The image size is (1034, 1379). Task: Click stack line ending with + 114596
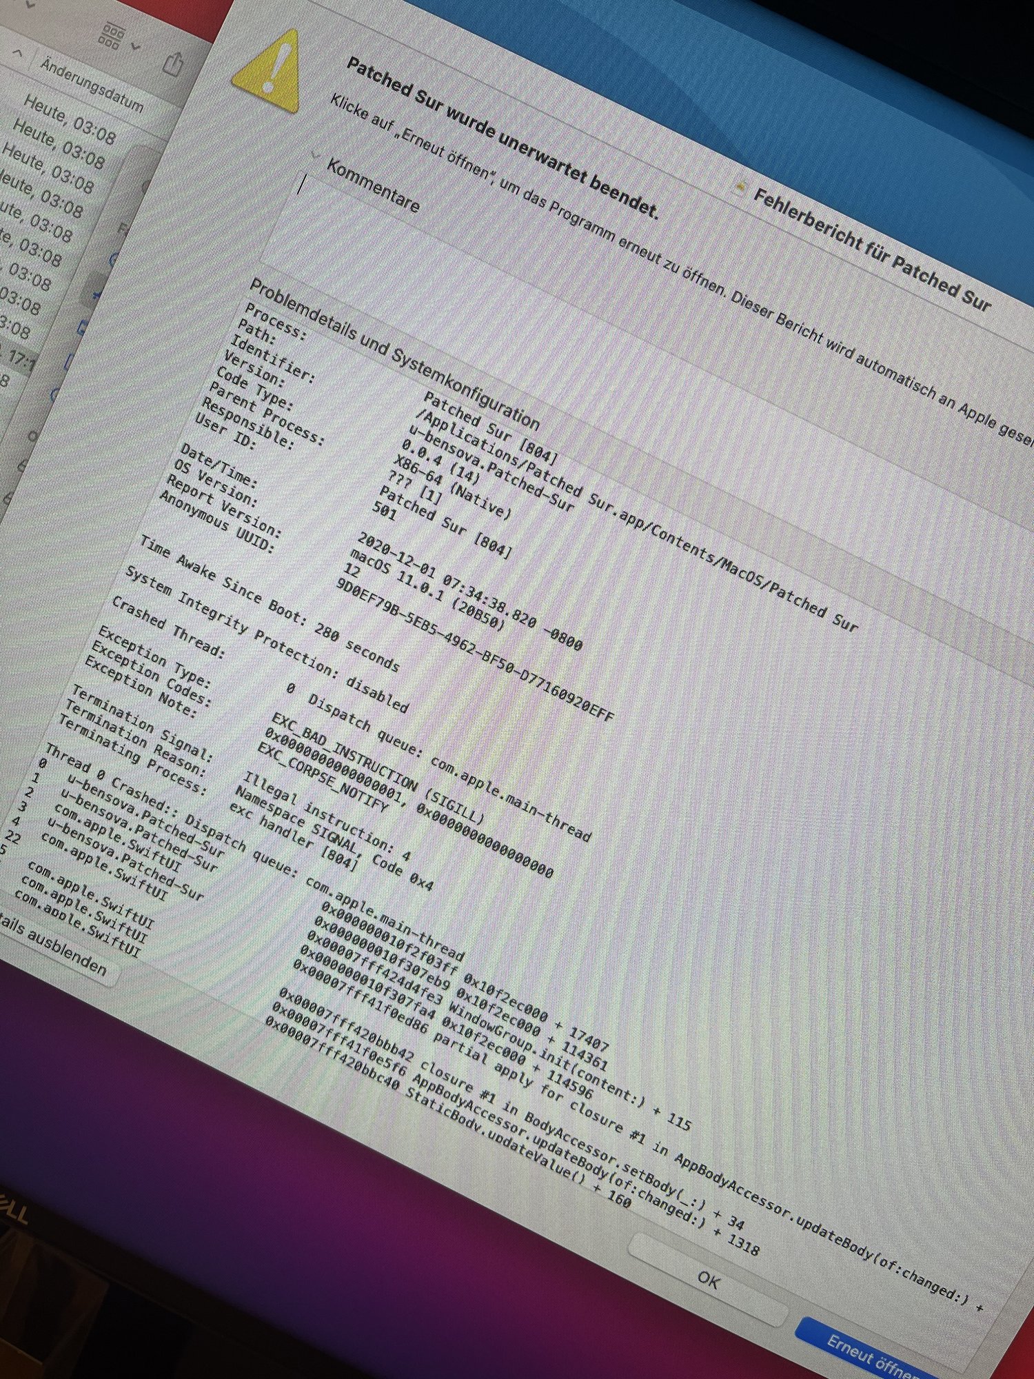click(x=446, y=1023)
